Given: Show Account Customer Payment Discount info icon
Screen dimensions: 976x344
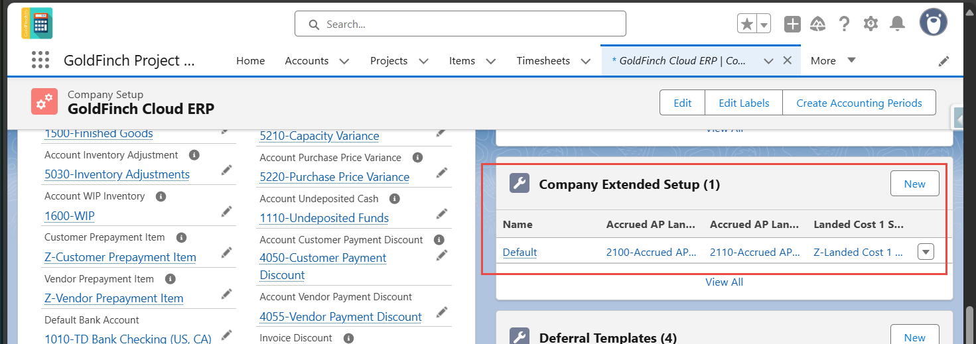Looking at the screenshot, I should pos(439,239).
